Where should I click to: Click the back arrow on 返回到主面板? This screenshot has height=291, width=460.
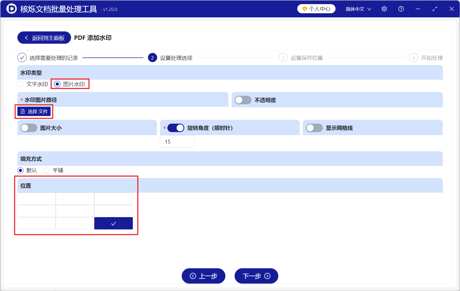(26, 37)
